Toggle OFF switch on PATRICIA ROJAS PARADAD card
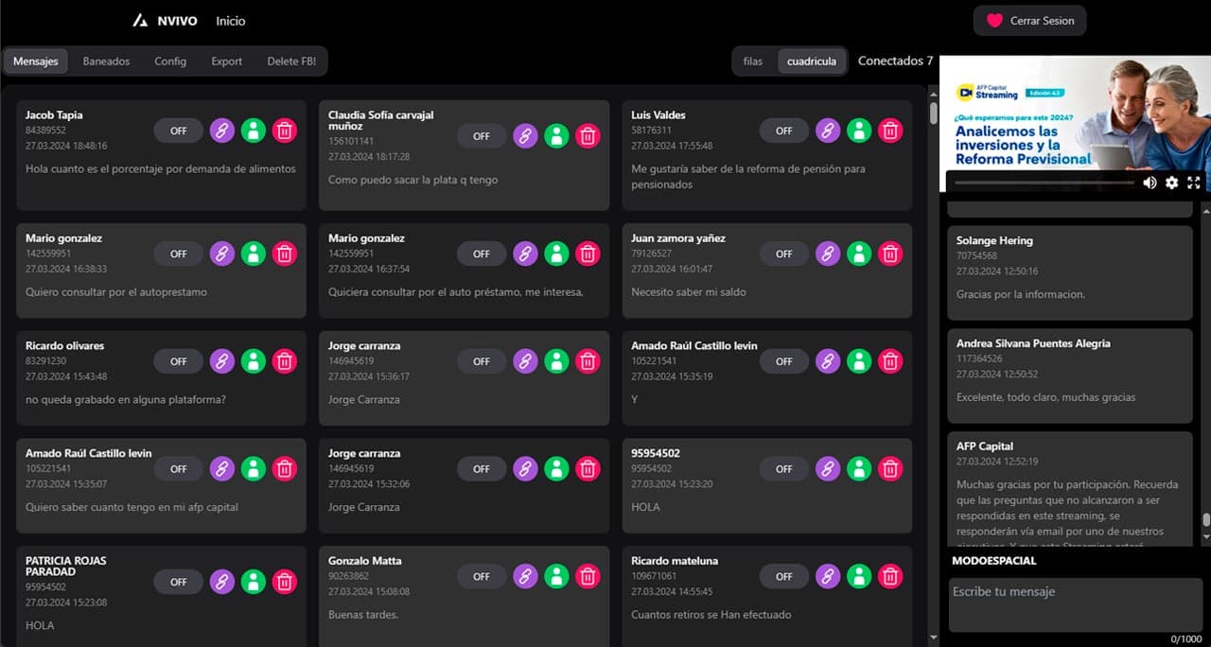This screenshot has height=647, width=1211. [179, 582]
